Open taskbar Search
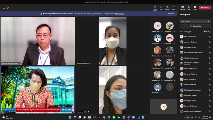 [x=75, y=117]
